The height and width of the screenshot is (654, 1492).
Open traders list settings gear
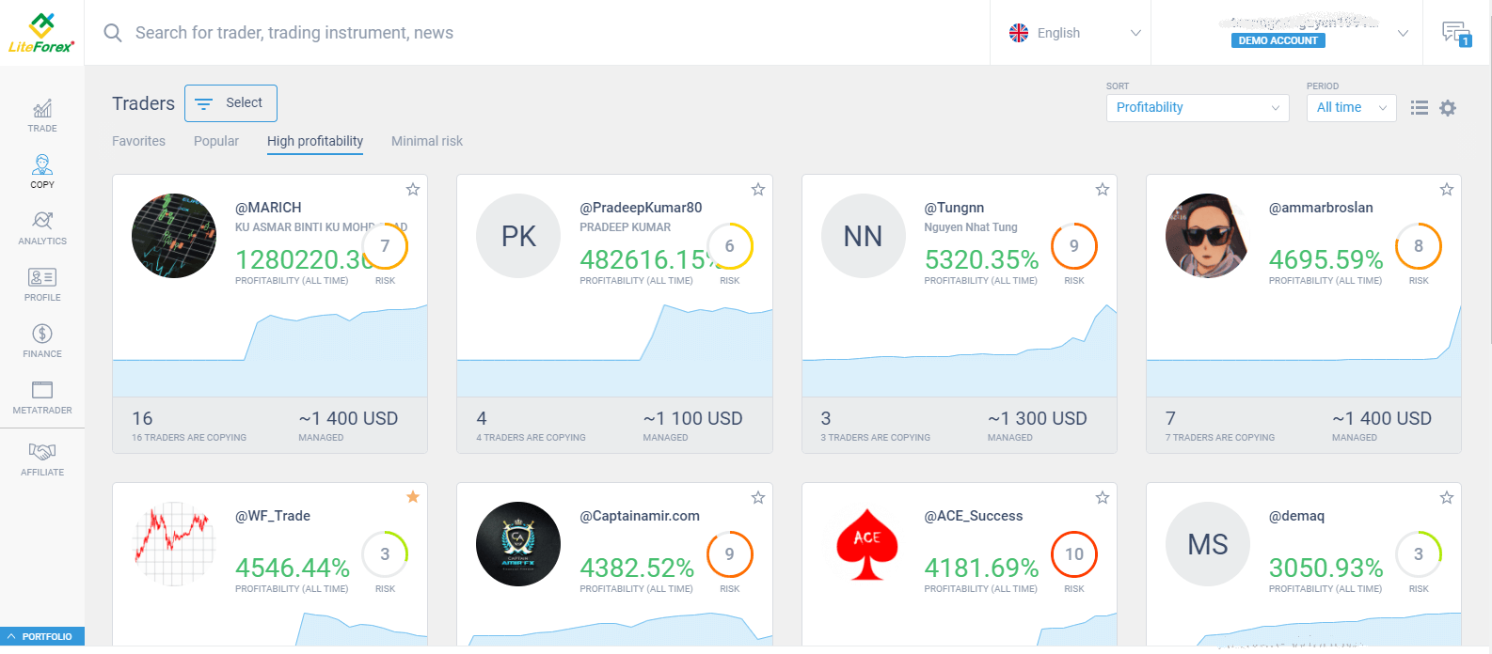(x=1448, y=108)
